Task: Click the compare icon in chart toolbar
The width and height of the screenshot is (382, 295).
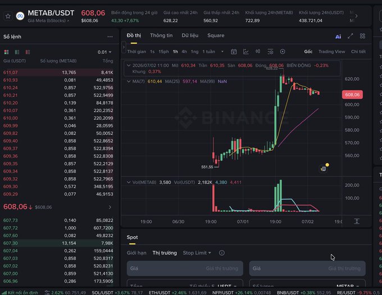Action: coord(258,51)
